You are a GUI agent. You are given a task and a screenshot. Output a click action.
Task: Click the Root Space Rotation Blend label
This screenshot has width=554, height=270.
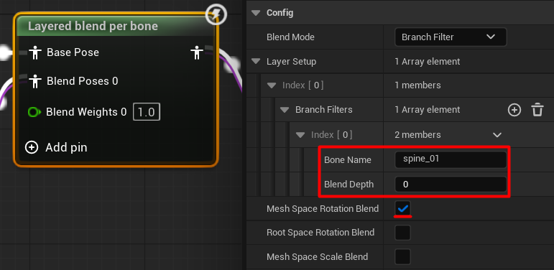coord(320,233)
